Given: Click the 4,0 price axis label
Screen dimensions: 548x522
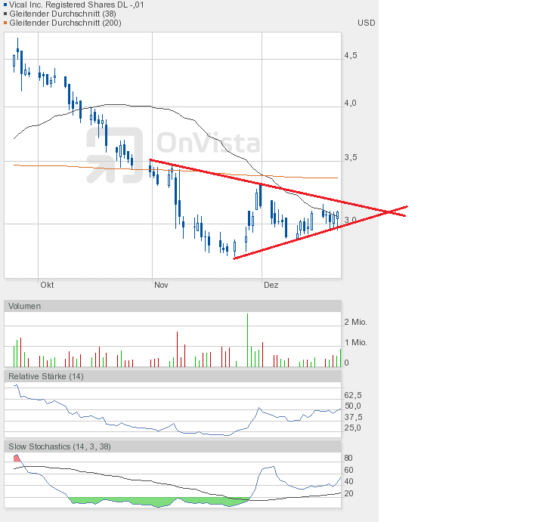Looking at the screenshot, I should pos(351,103).
